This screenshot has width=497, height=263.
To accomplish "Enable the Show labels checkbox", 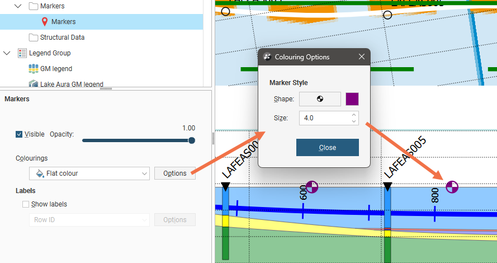I will [x=26, y=204].
